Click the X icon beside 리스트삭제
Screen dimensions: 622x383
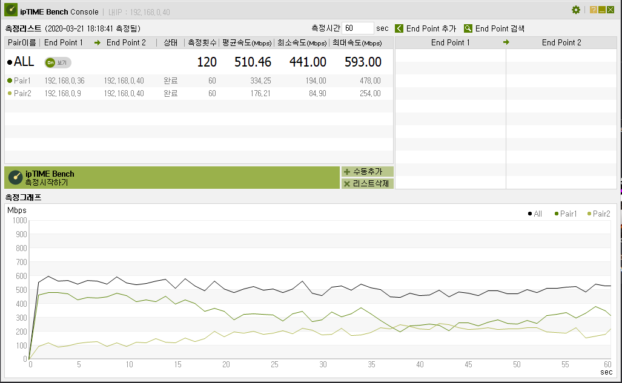click(347, 183)
